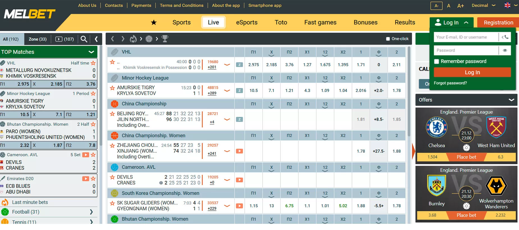Go to previous sport arrow in toolbar
519x230 pixels.
[113, 39]
